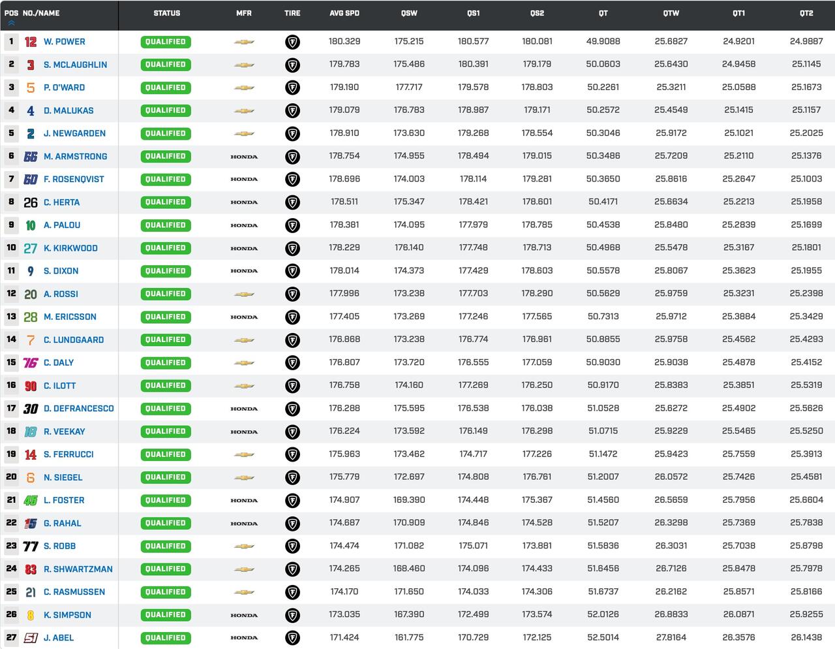Open A. Palou's driver name link
The image size is (835, 649).
pyautogui.click(x=62, y=225)
